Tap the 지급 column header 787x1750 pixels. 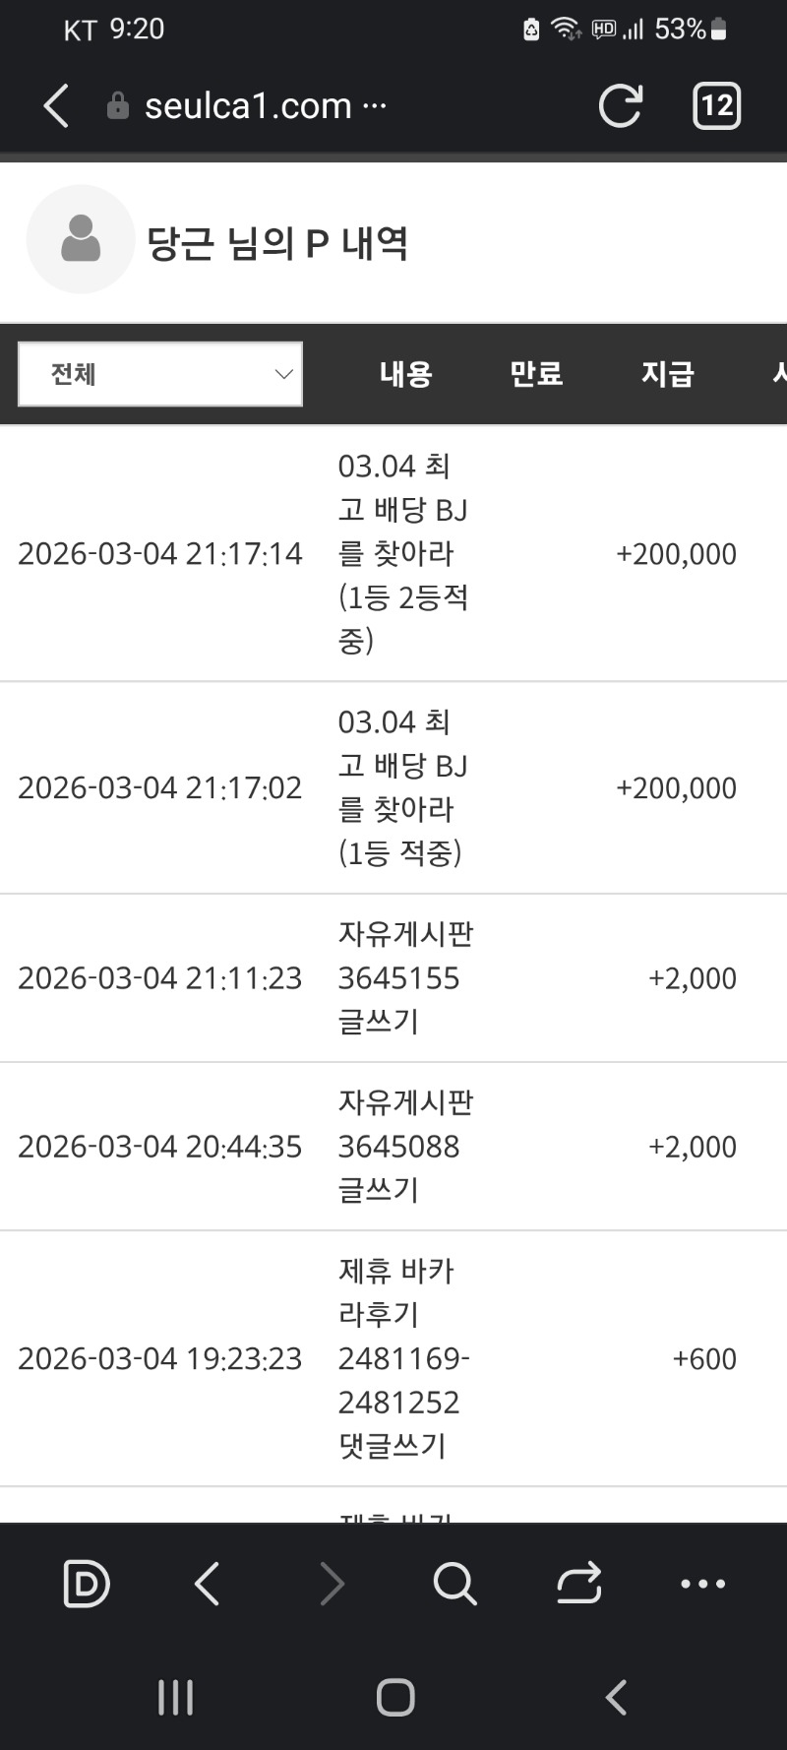pyautogui.click(x=667, y=374)
